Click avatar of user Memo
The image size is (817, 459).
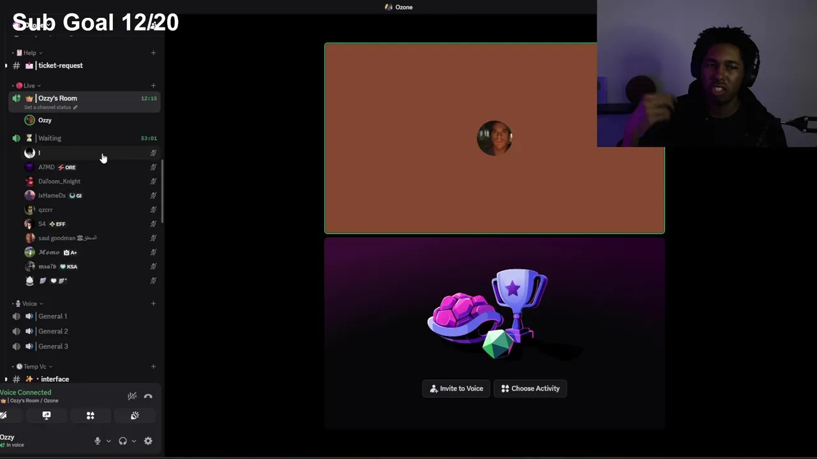click(x=29, y=252)
